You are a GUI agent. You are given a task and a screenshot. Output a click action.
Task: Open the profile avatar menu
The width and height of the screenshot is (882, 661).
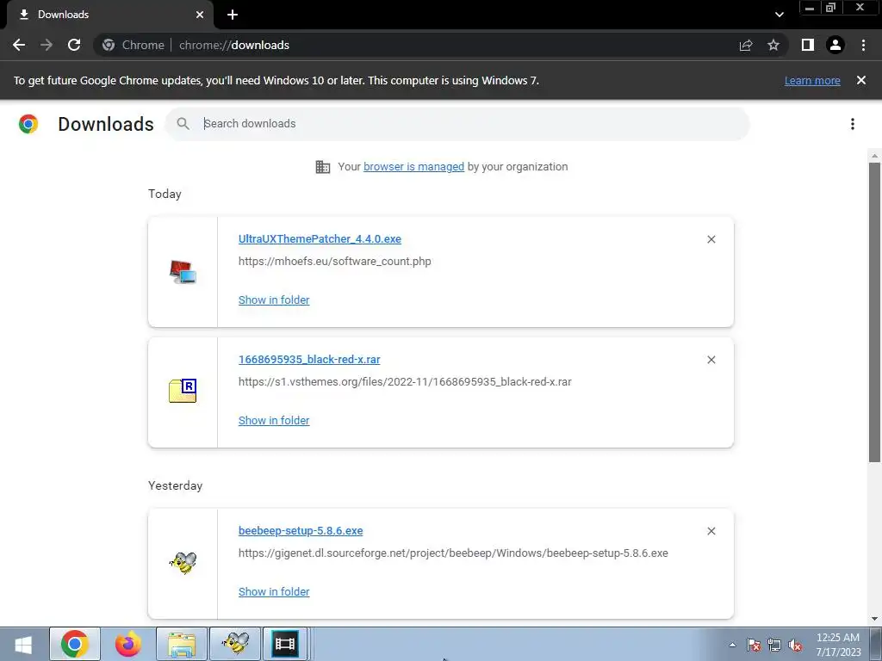[x=835, y=45]
